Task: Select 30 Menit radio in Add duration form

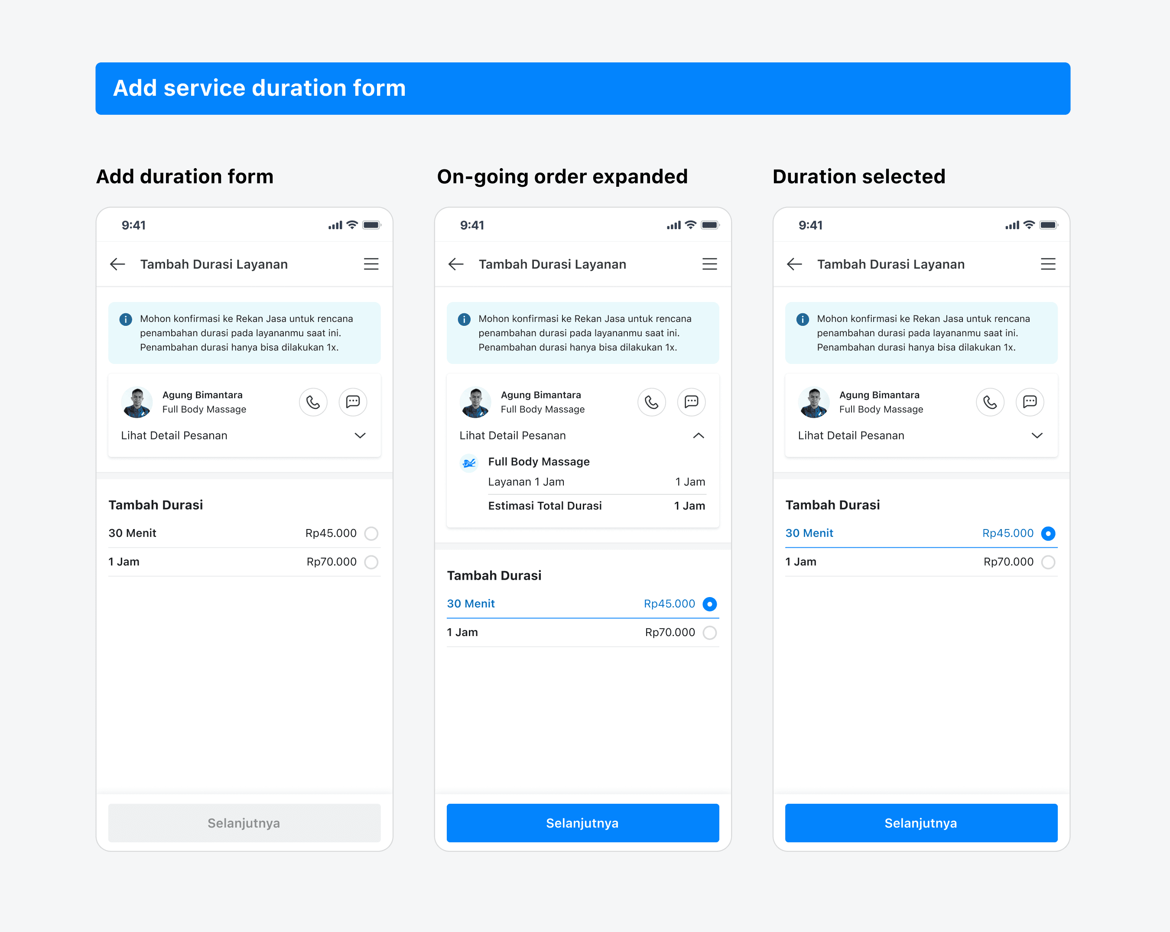Action: (x=371, y=533)
